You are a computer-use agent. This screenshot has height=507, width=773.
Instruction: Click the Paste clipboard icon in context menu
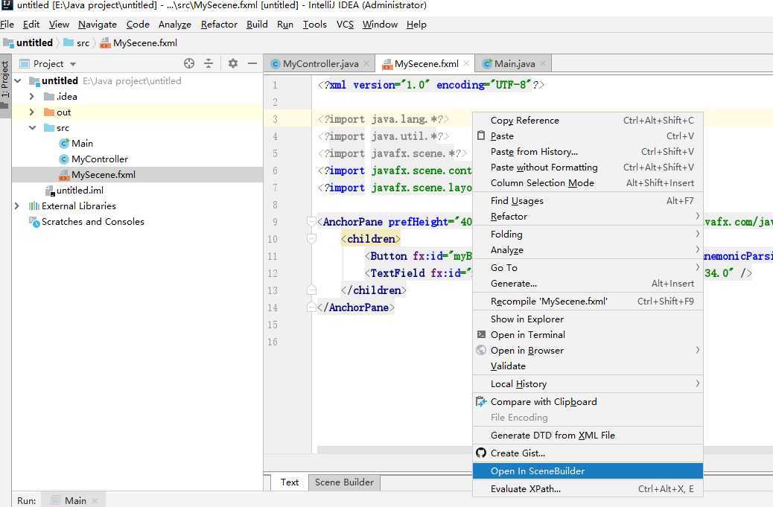(481, 135)
